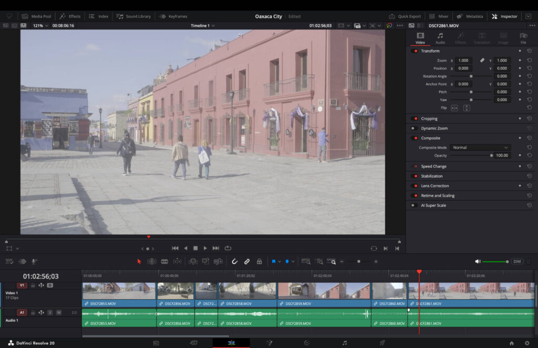This screenshot has width=538, height=348.
Task: Reset the Transform section settings
Action: [529, 51]
